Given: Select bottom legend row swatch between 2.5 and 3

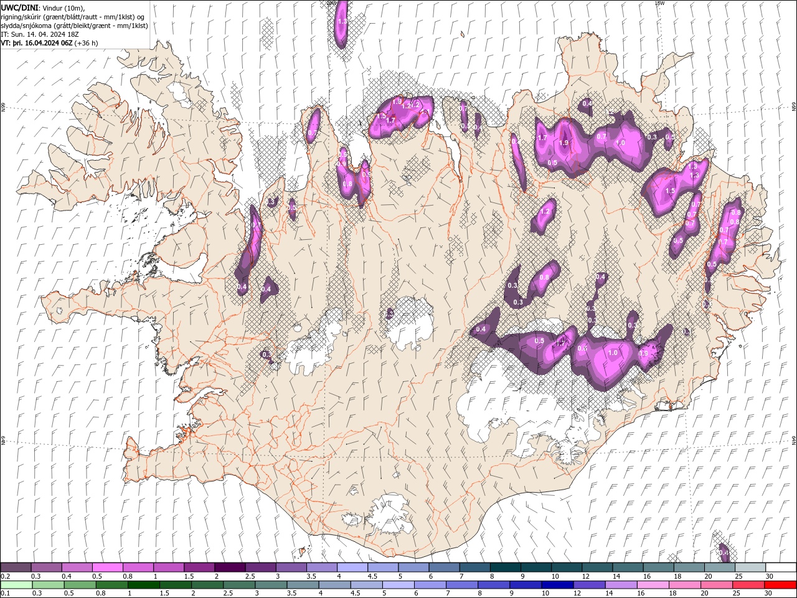Looking at the screenshot, I should tap(239, 585).
